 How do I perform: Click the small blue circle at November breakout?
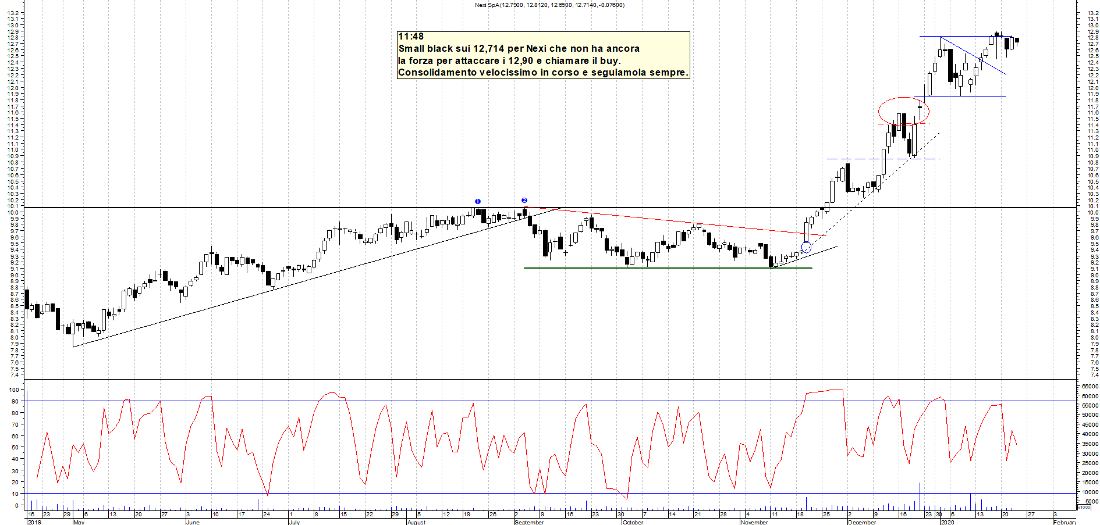(806, 248)
